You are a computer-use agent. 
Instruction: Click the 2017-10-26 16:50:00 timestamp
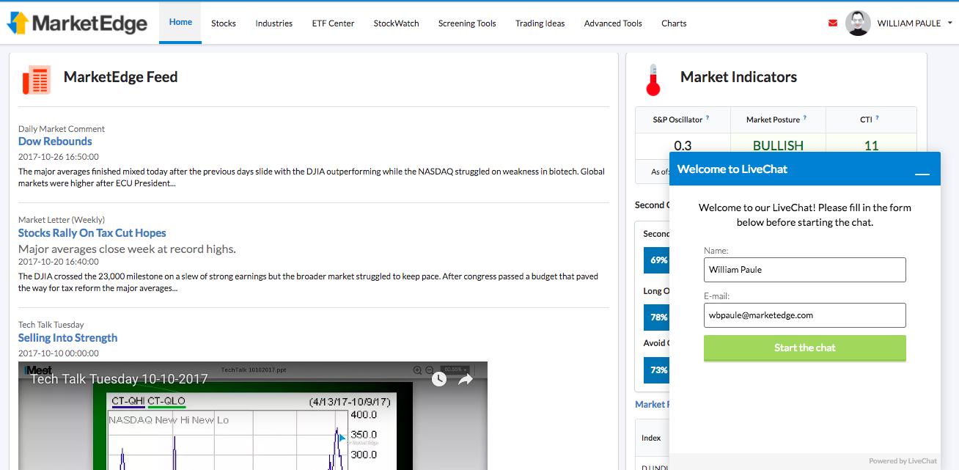pos(59,157)
